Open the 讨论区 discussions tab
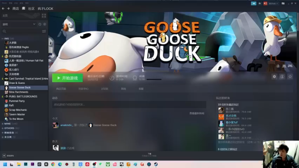 click(x=105, y=89)
